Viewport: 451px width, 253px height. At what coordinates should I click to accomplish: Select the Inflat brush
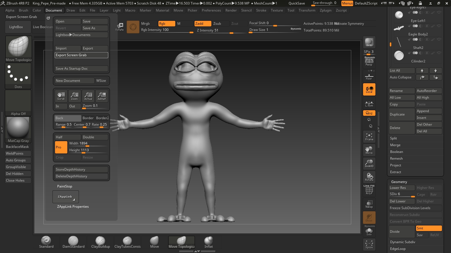[209, 242]
